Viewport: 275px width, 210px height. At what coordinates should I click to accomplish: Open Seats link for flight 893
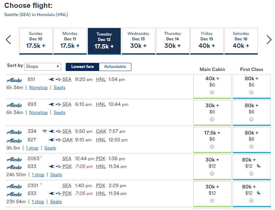60,113
